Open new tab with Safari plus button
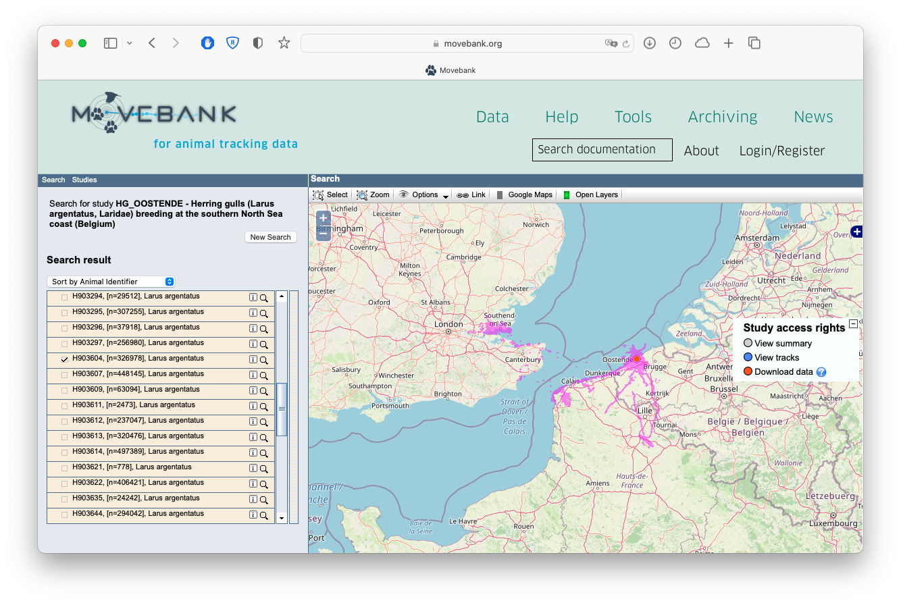The height and width of the screenshot is (603, 901). tap(728, 43)
